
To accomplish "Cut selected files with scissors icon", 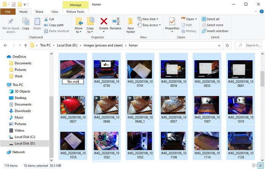I will [x=49, y=19].
